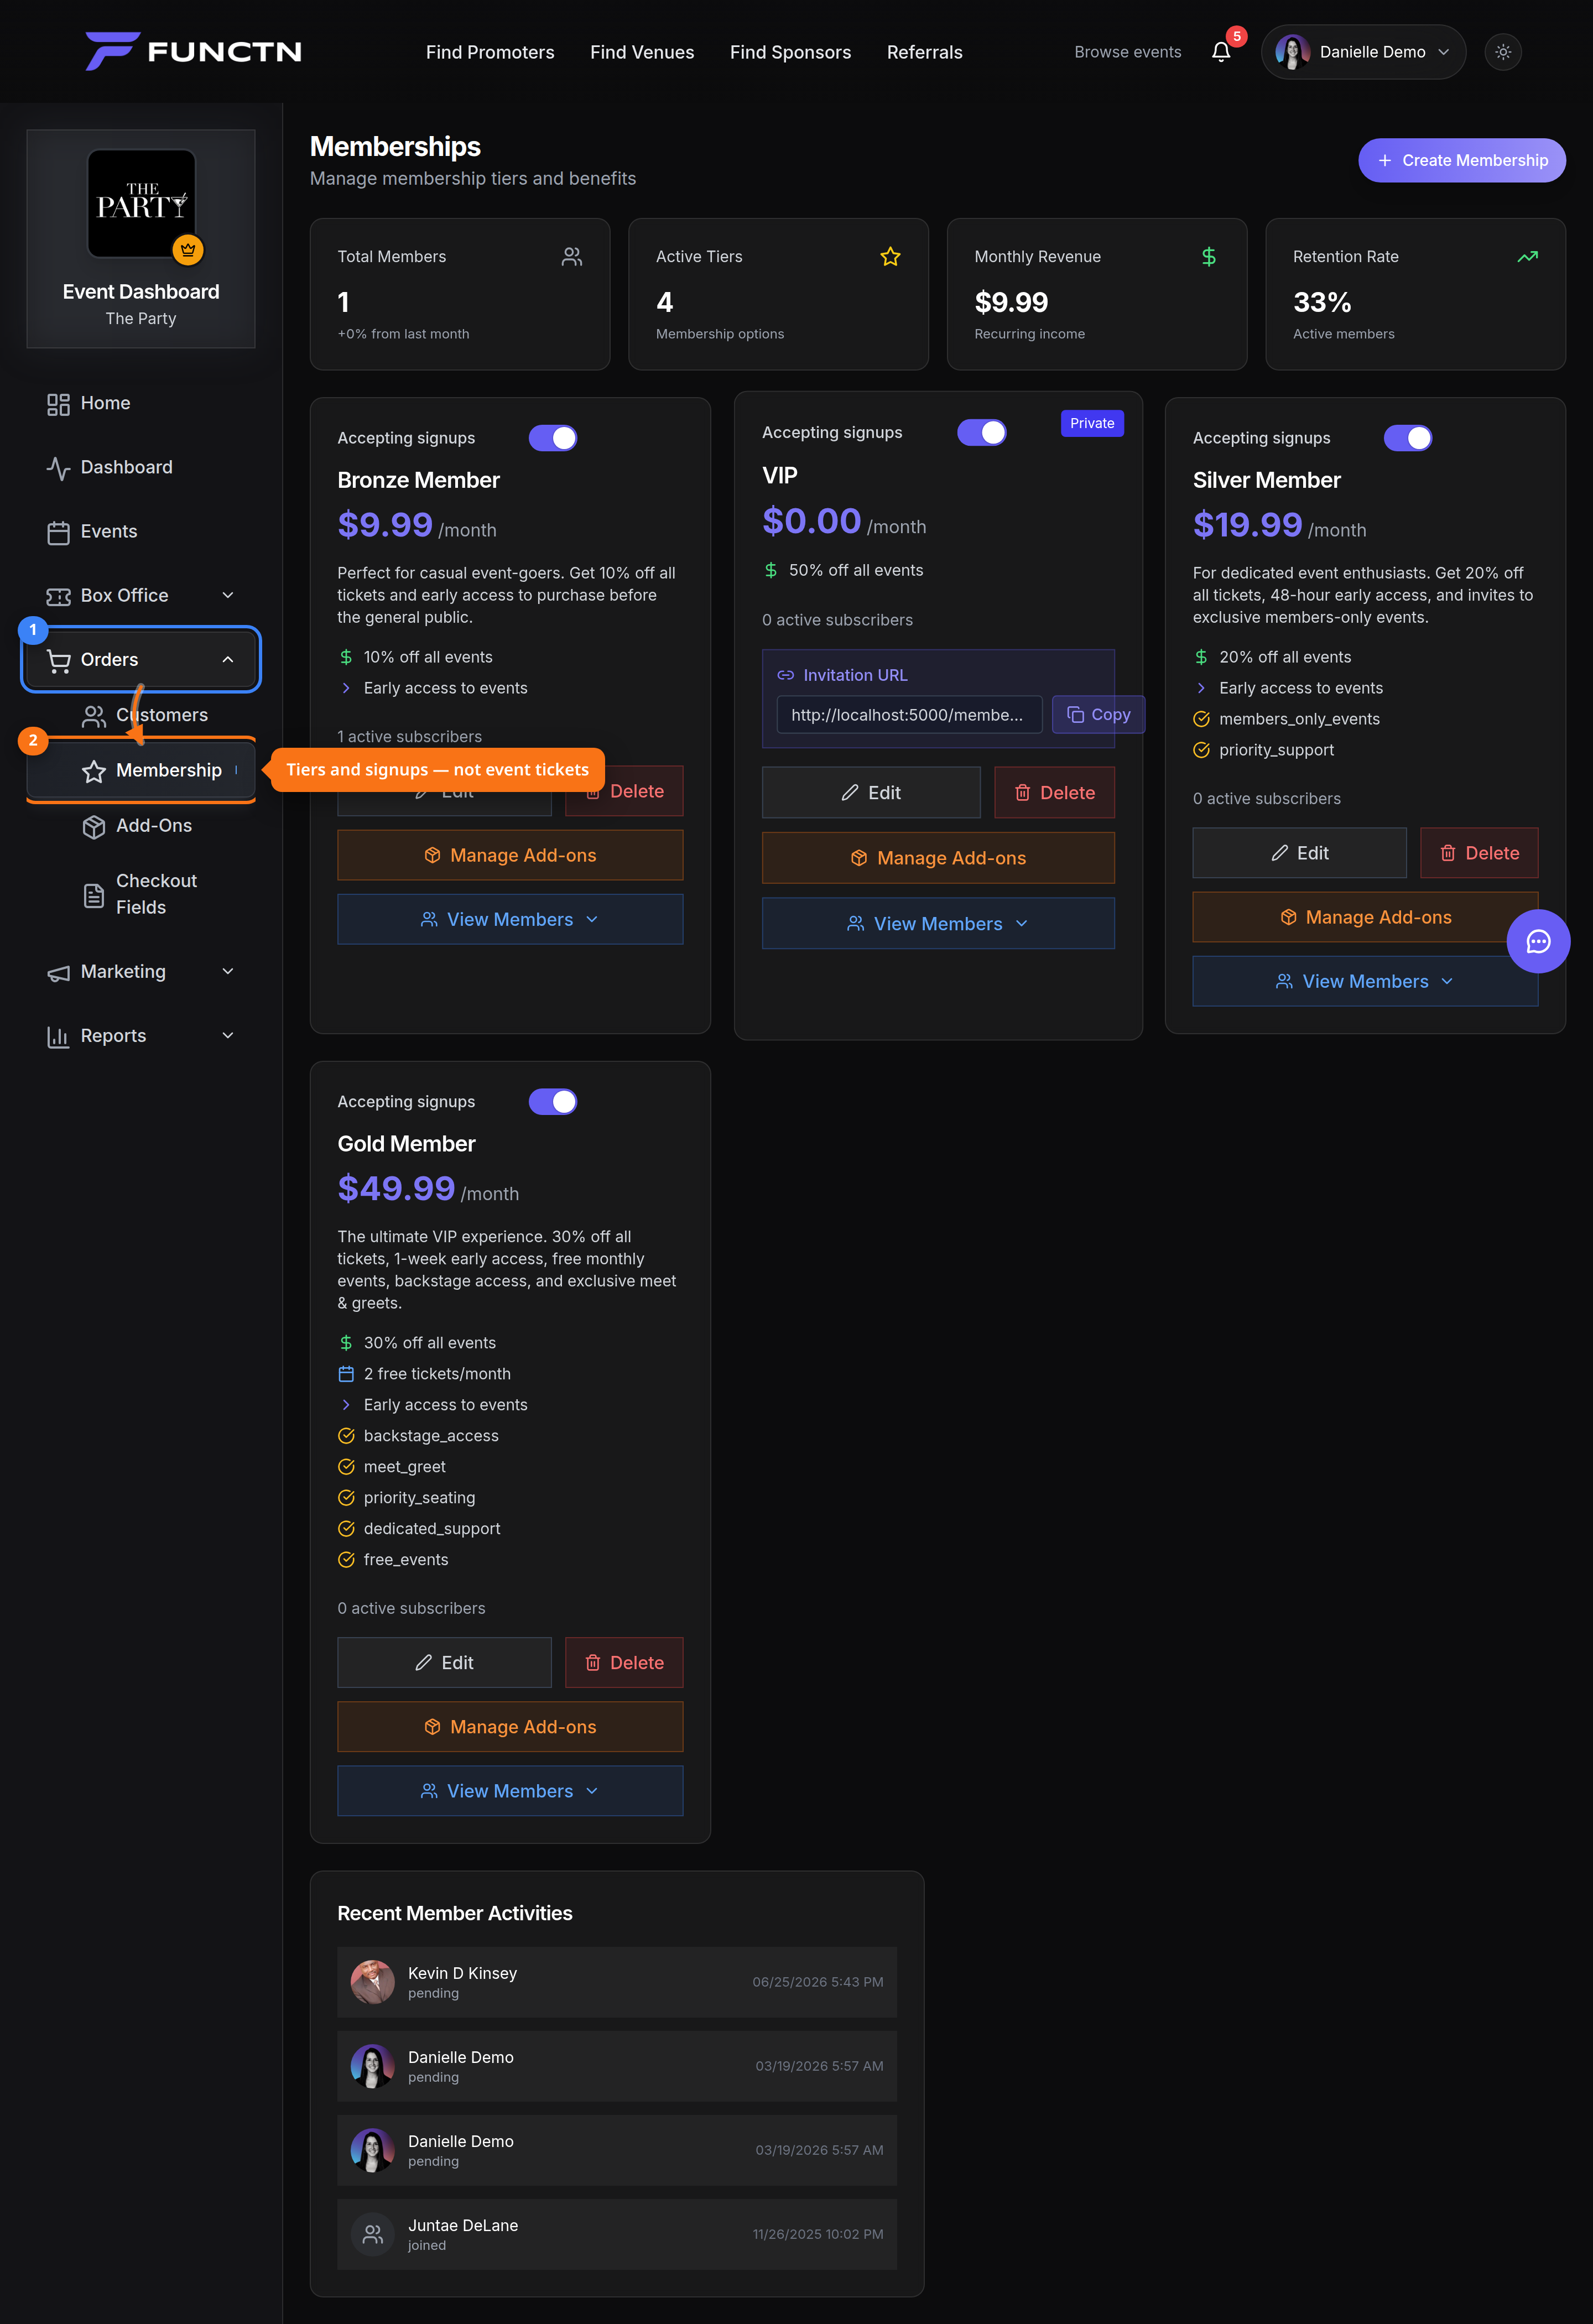Copy the VIP invitation URL
The width and height of the screenshot is (1593, 2324).
[1097, 714]
